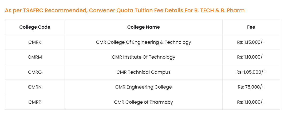Click the Rs: 75,000/- fee cell
The image size is (288, 114).
click(251, 87)
